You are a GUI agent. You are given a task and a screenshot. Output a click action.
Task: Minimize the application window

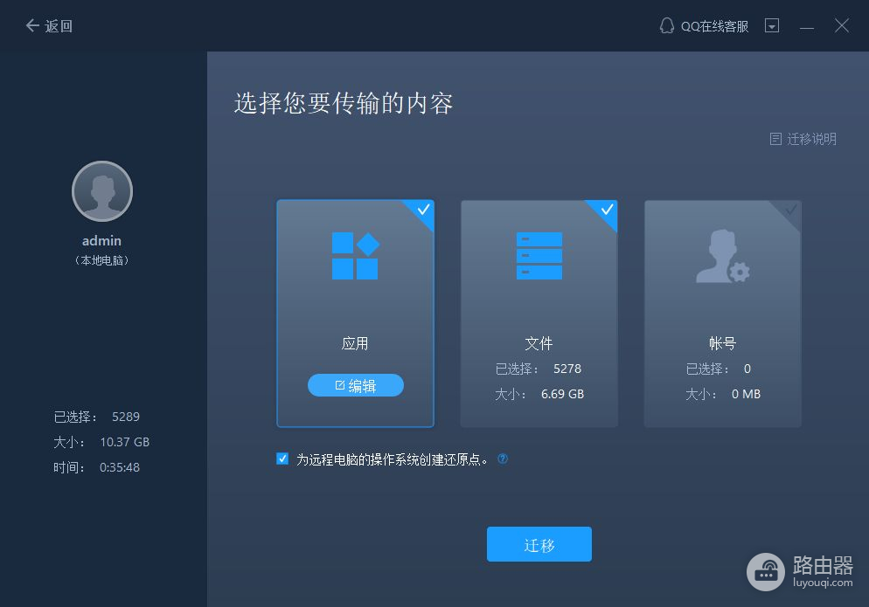pyautogui.click(x=807, y=26)
